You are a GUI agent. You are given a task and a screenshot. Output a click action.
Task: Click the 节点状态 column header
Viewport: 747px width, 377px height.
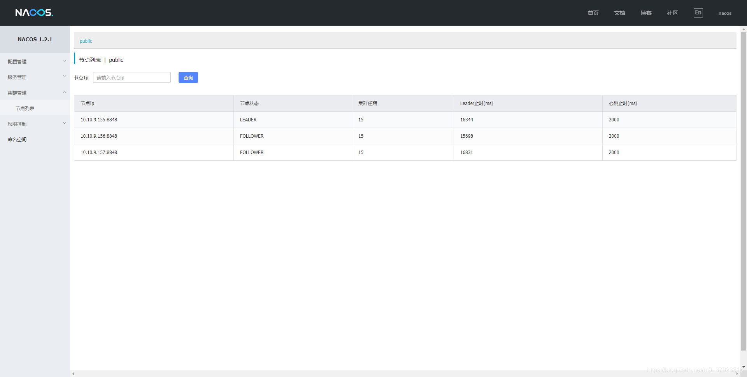pyautogui.click(x=293, y=103)
